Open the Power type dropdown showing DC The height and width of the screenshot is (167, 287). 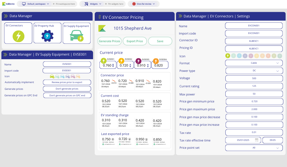254,71
